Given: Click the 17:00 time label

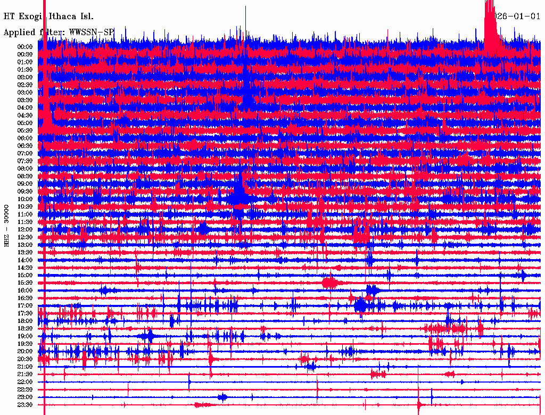Looking at the screenshot, I should 25,306.
